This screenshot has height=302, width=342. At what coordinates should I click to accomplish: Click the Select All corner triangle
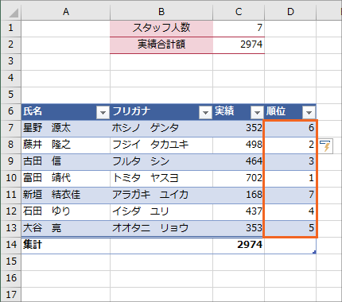click(x=11, y=12)
